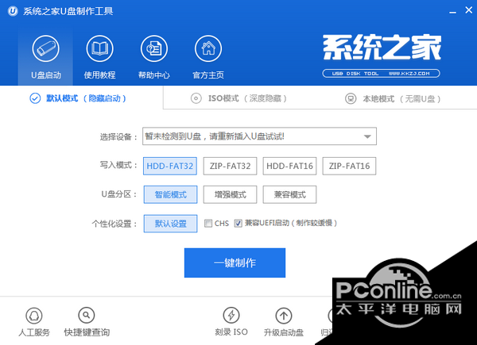Click the 默认设置 personalization button

point(170,224)
